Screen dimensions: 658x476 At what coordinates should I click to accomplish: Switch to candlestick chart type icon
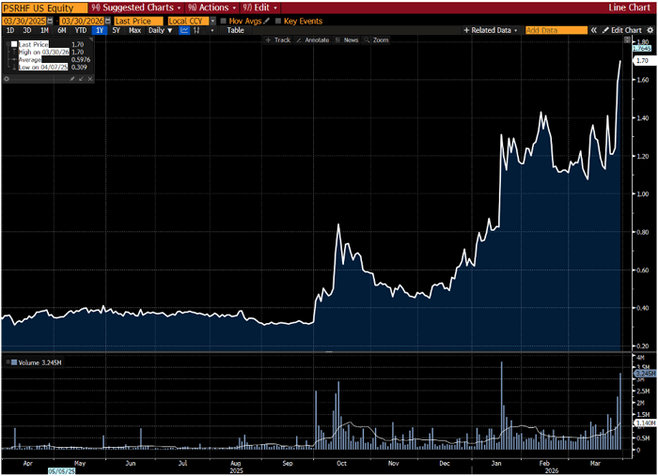coord(198,30)
